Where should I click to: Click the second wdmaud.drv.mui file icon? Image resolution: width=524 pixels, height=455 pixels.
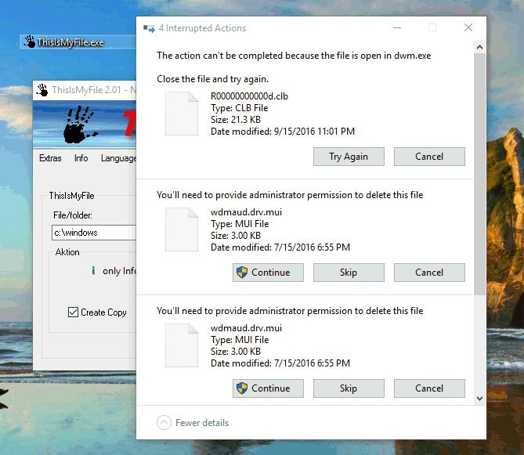pos(182,345)
